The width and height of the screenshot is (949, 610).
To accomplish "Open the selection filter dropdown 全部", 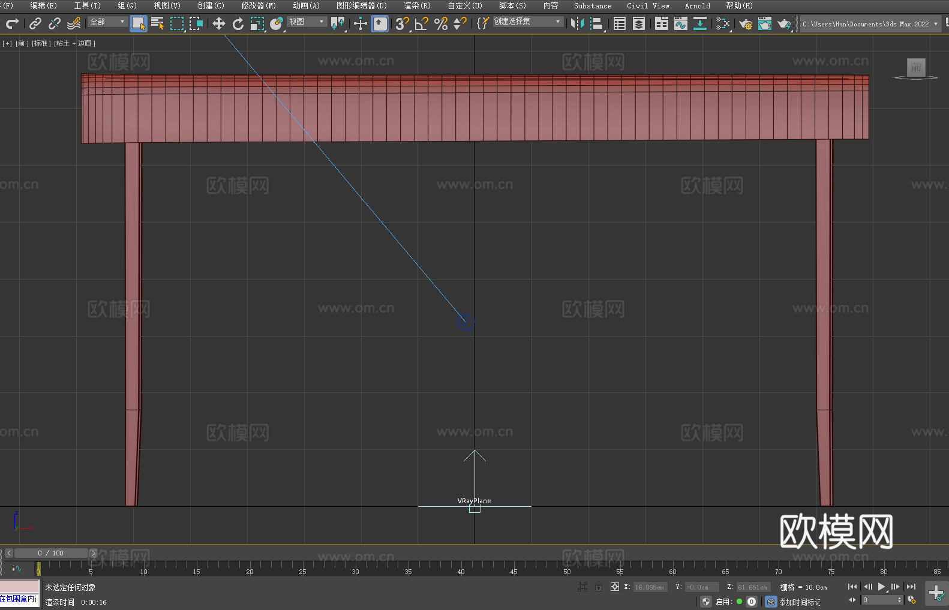I will [x=107, y=22].
